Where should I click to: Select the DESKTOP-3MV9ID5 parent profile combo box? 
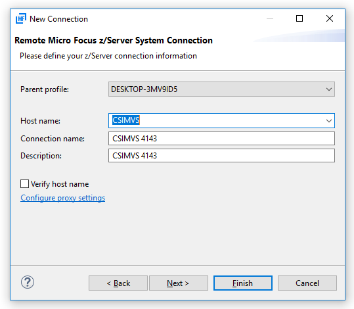click(221, 89)
